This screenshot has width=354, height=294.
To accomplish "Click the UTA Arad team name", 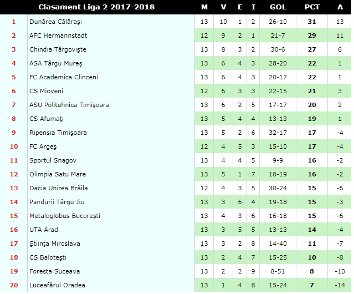I will (x=44, y=230).
